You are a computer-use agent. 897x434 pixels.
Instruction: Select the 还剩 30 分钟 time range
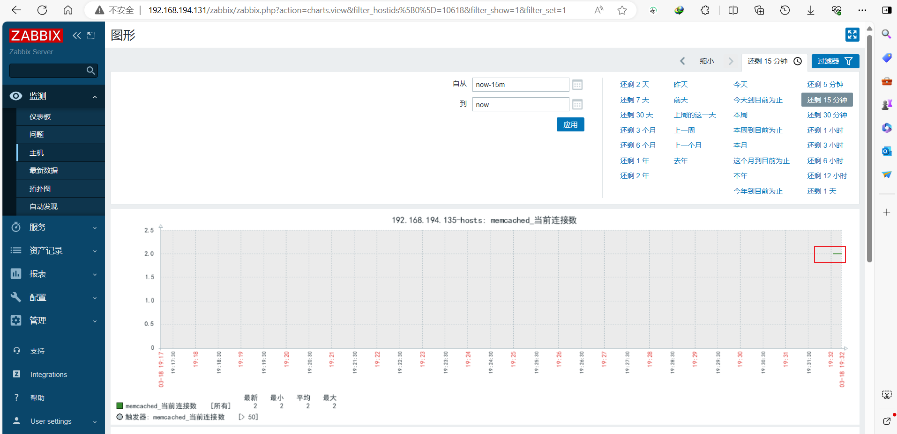point(827,115)
